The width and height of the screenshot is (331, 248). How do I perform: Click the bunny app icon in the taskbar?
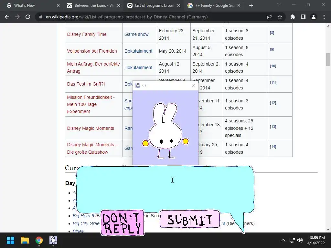[53, 240]
